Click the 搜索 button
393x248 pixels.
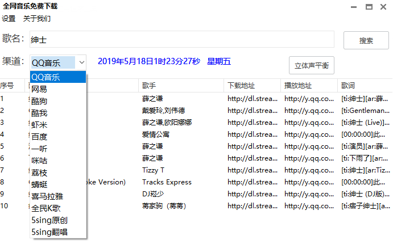(366, 40)
